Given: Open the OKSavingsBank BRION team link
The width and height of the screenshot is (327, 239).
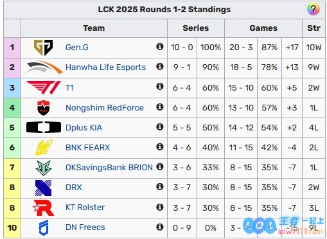Looking at the screenshot, I should [109, 168].
